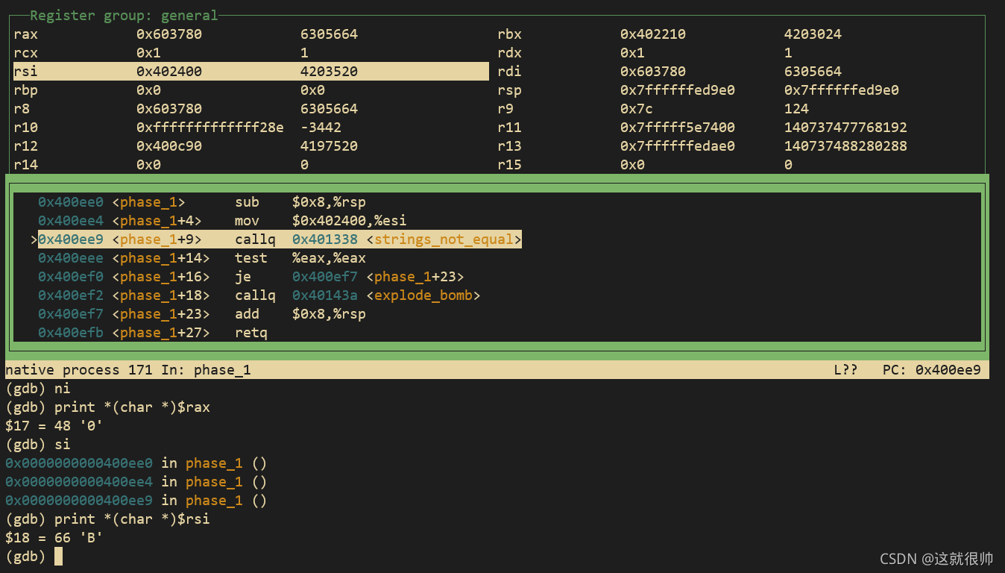Image resolution: width=1005 pixels, height=573 pixels.
Task: Click the 'mov $0x402400,%esi' instruction operands
Action: pos(350,221)
